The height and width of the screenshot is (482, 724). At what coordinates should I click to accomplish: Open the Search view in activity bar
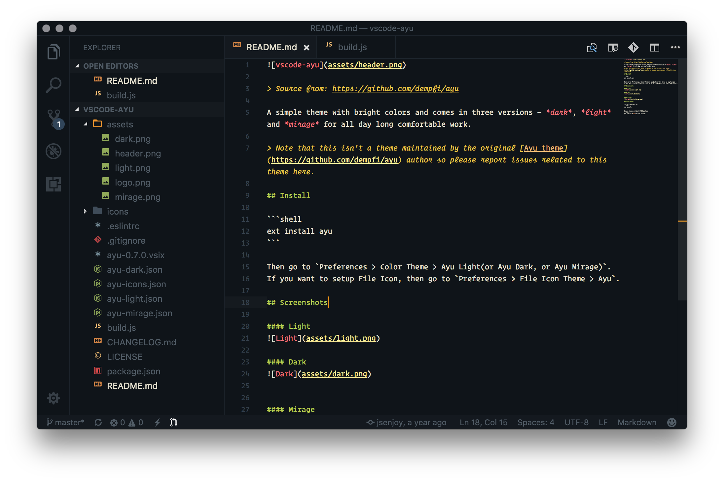click(x=54, y=85)
